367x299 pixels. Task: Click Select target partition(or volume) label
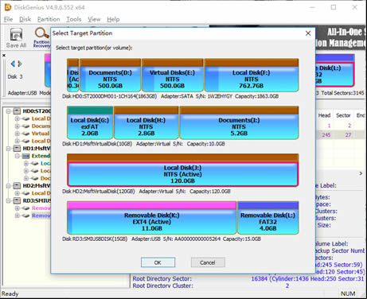pos(94,48)
